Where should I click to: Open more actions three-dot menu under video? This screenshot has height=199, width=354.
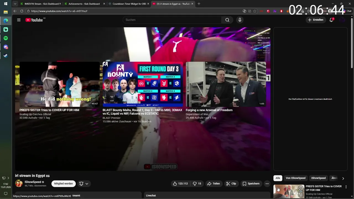[x=267, y=184]
